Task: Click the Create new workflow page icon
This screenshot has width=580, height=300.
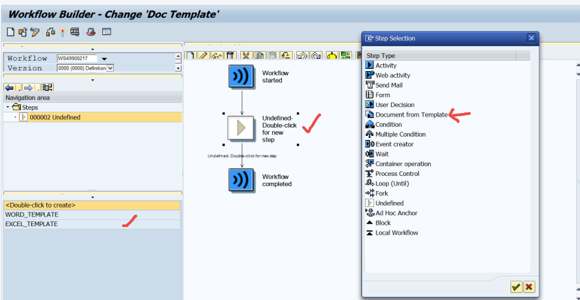Action: pos(11,32)
